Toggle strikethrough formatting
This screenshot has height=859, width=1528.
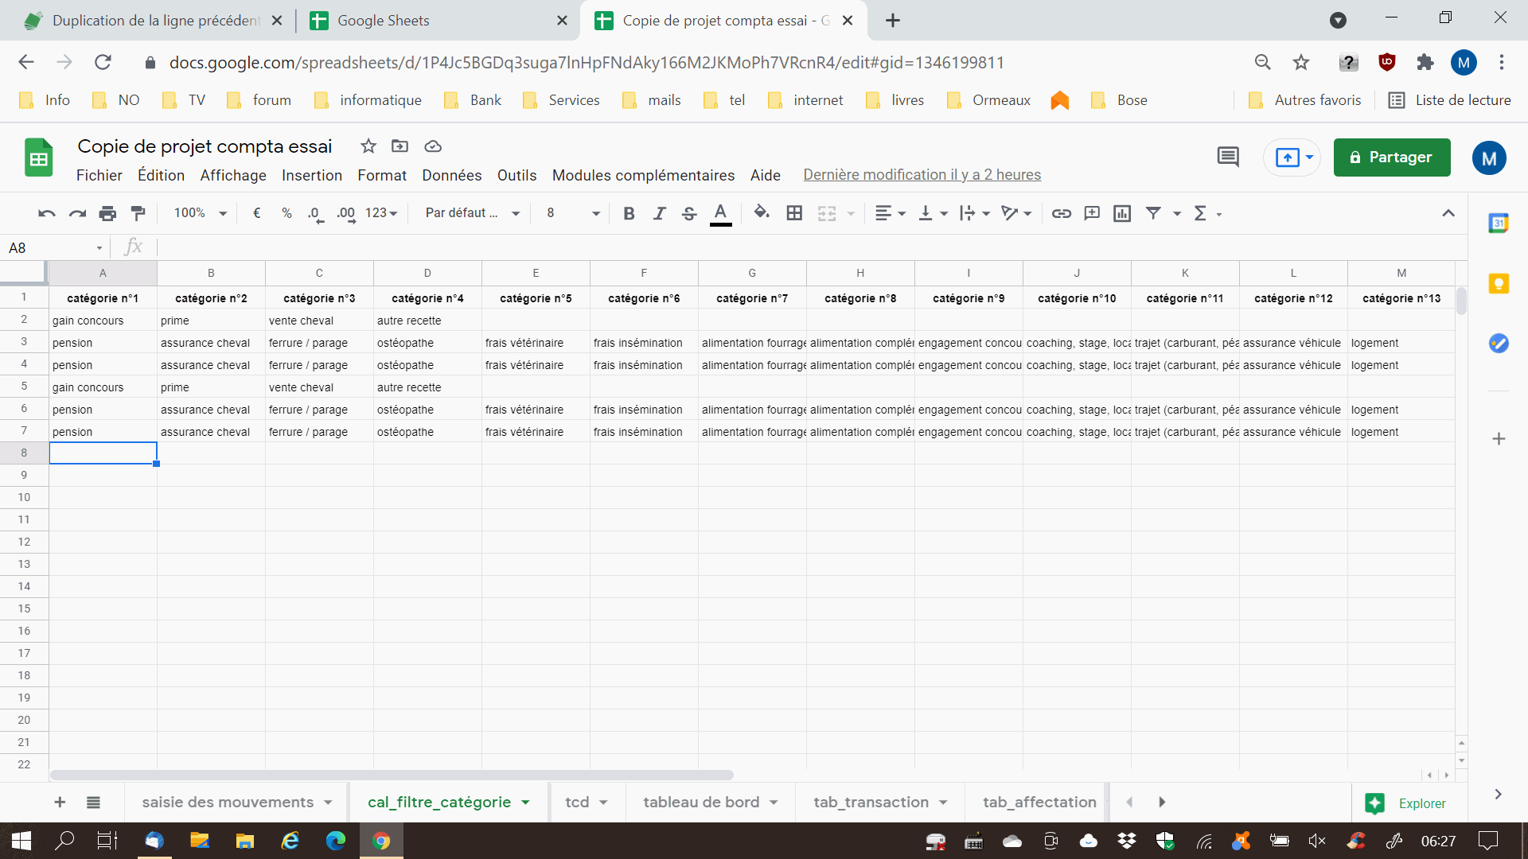pyautogui.click(x=689, y=213)
